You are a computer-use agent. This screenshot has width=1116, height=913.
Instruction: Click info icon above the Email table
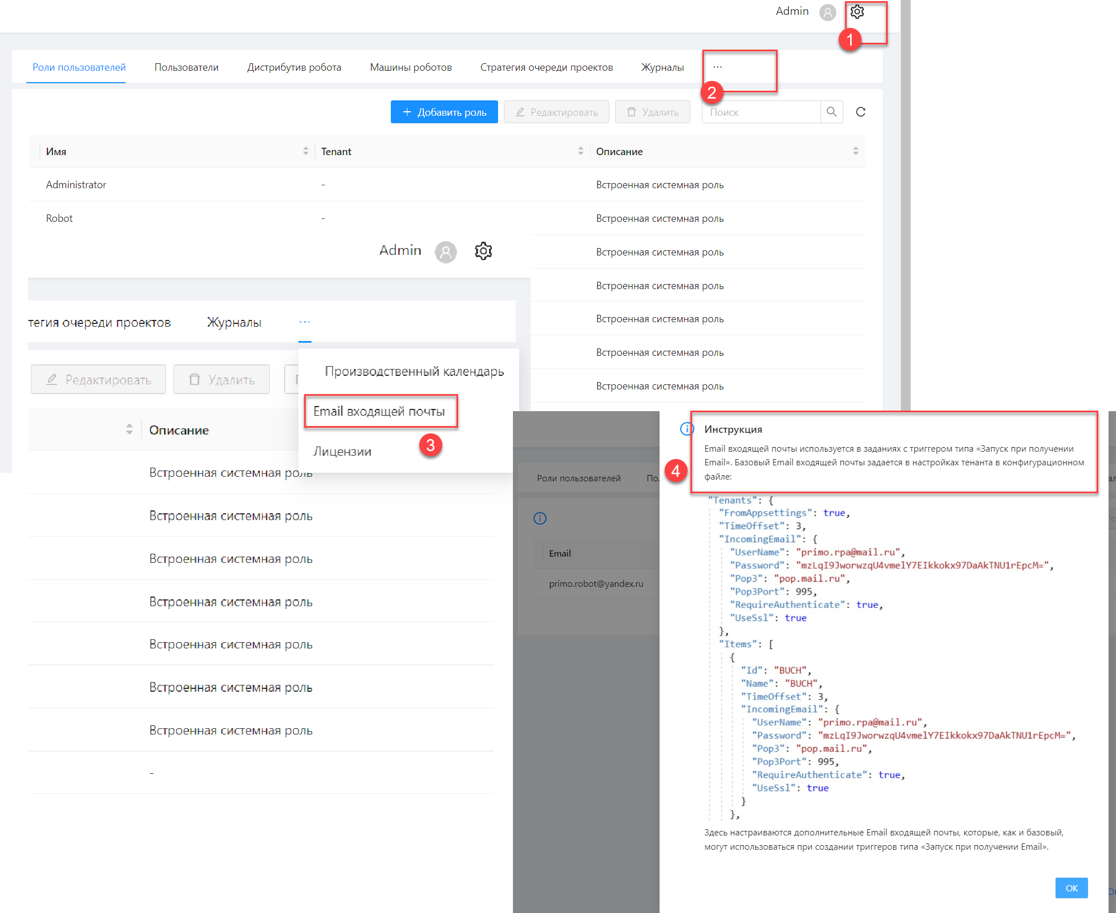tap(540, 518)
